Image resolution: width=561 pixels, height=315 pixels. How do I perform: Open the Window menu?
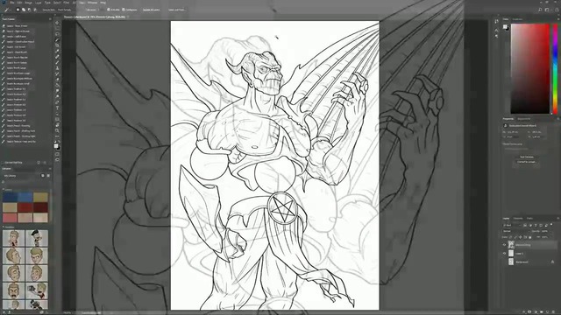click(x=92, y=3)
